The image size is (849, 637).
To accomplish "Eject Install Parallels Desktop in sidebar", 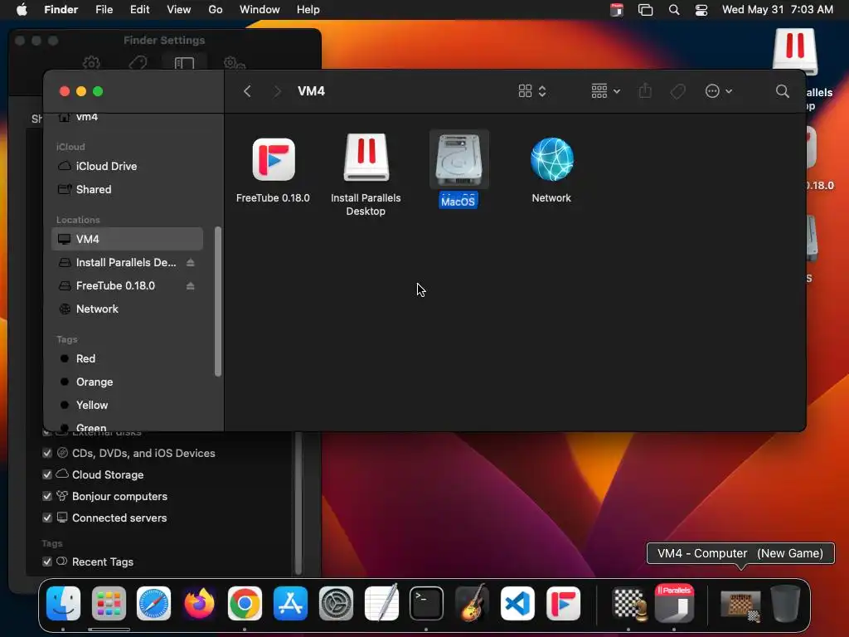I will coord(190,263).
